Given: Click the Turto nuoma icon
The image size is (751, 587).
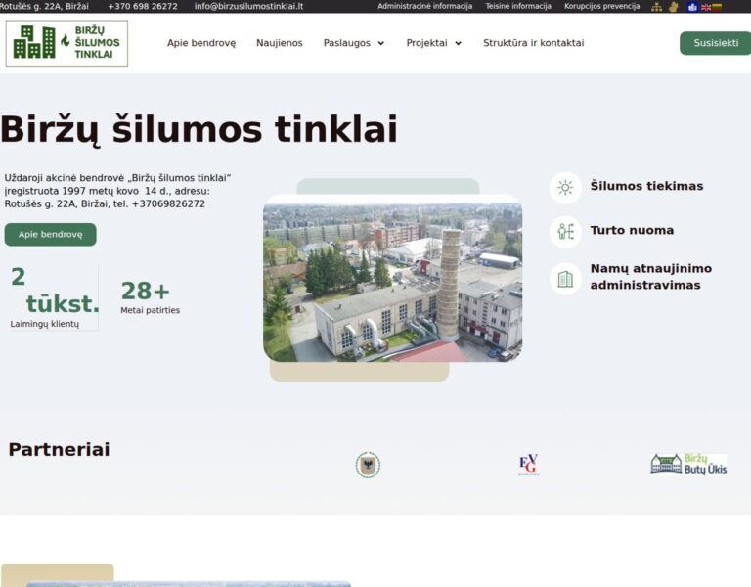Looking at the screenshot, I should [565, 232].
